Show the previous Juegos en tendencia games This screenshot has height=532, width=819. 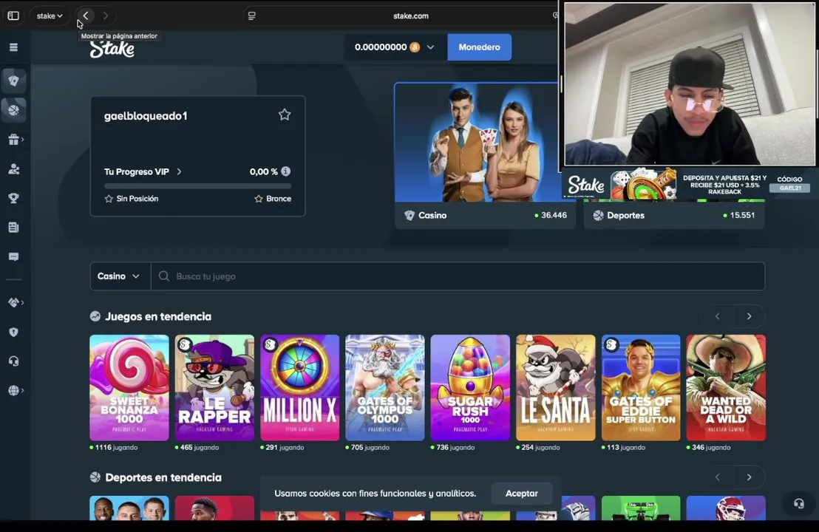tap(717, 316)
